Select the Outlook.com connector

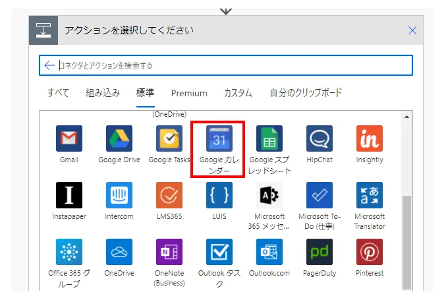269,252
